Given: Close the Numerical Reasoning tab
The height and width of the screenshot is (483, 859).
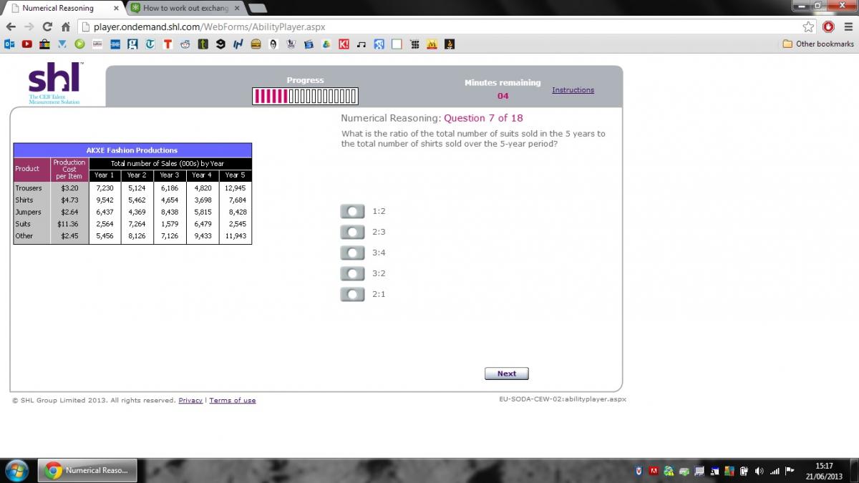Looking at the screenshot, I should tap(116, 9).
